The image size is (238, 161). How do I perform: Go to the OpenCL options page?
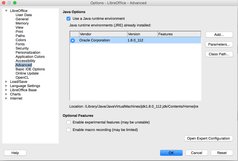pos(22,77)
